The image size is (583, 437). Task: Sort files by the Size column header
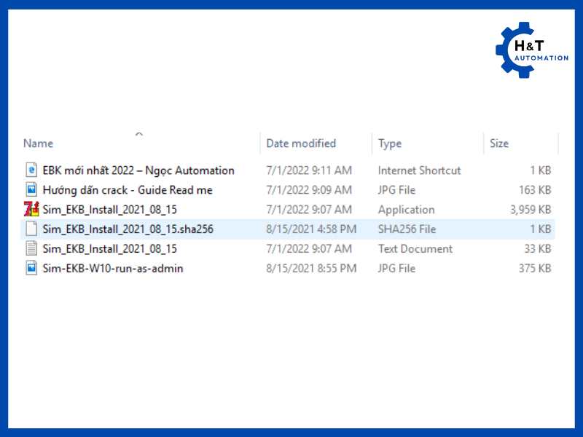click(x=499, y=143)
